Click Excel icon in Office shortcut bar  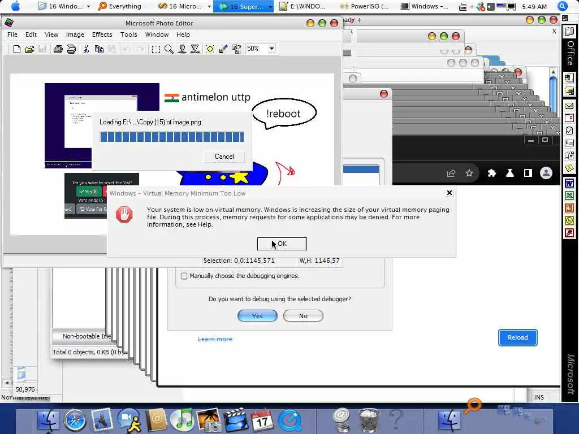tap(569, 196)
